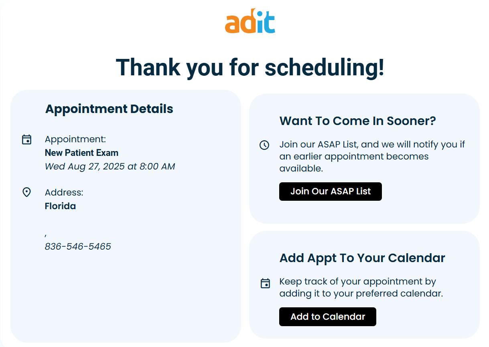The width and height of the screenshot is (489, 347).
Task: Select the New Patient Exam text
Action: coord(81,153)
